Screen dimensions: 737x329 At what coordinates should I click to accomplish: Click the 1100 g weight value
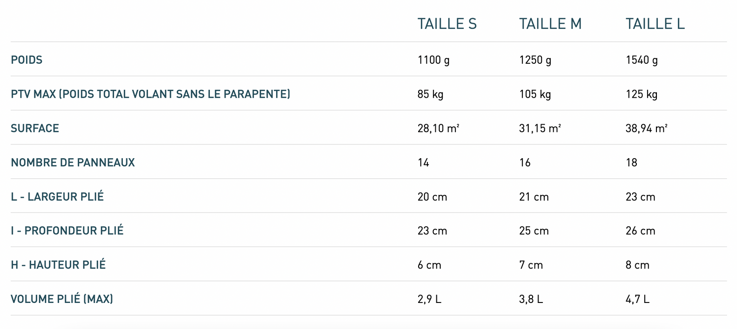pyautogui.click(x=433, y=60)
